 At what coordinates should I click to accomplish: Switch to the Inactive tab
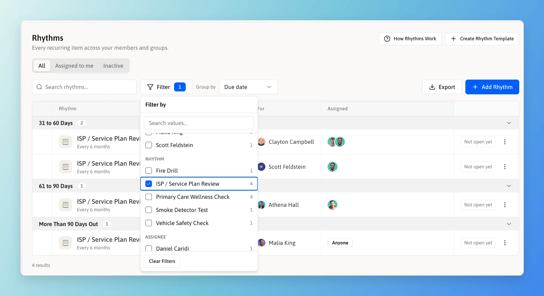coord(113,66)
